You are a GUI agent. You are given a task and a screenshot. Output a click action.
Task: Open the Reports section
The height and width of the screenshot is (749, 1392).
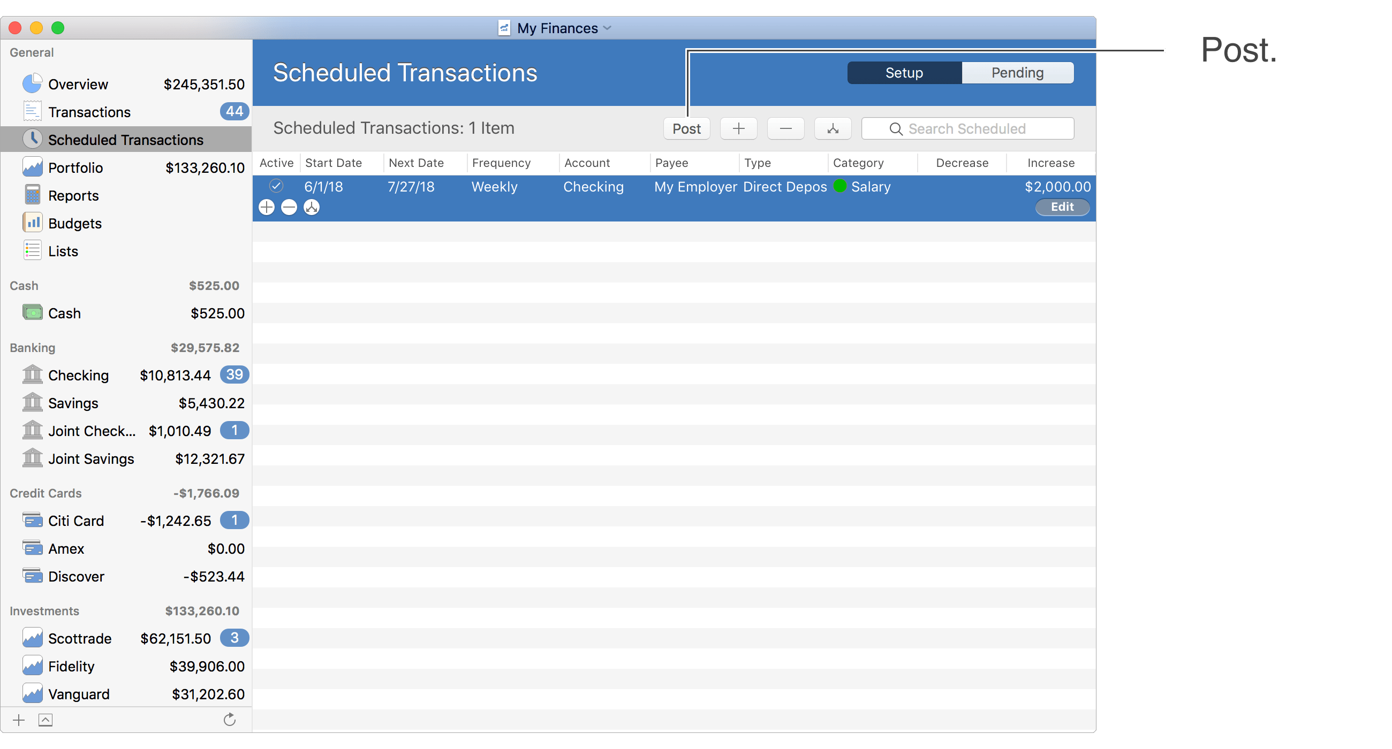pyautogui.click(x=73, y=195)
